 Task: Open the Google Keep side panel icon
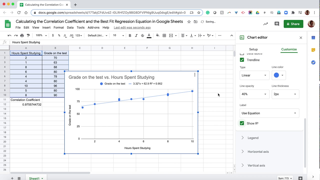click(313, 50)
